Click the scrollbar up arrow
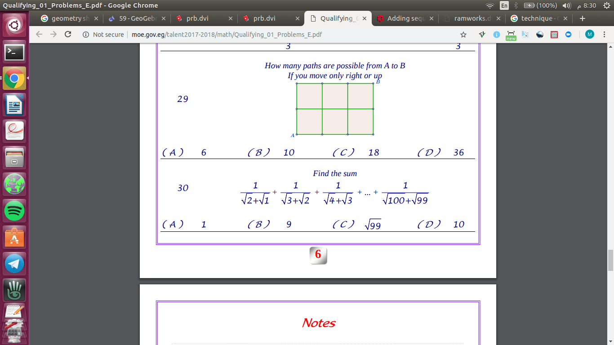This screenshot has height=345, width=614. coord(610,46)
